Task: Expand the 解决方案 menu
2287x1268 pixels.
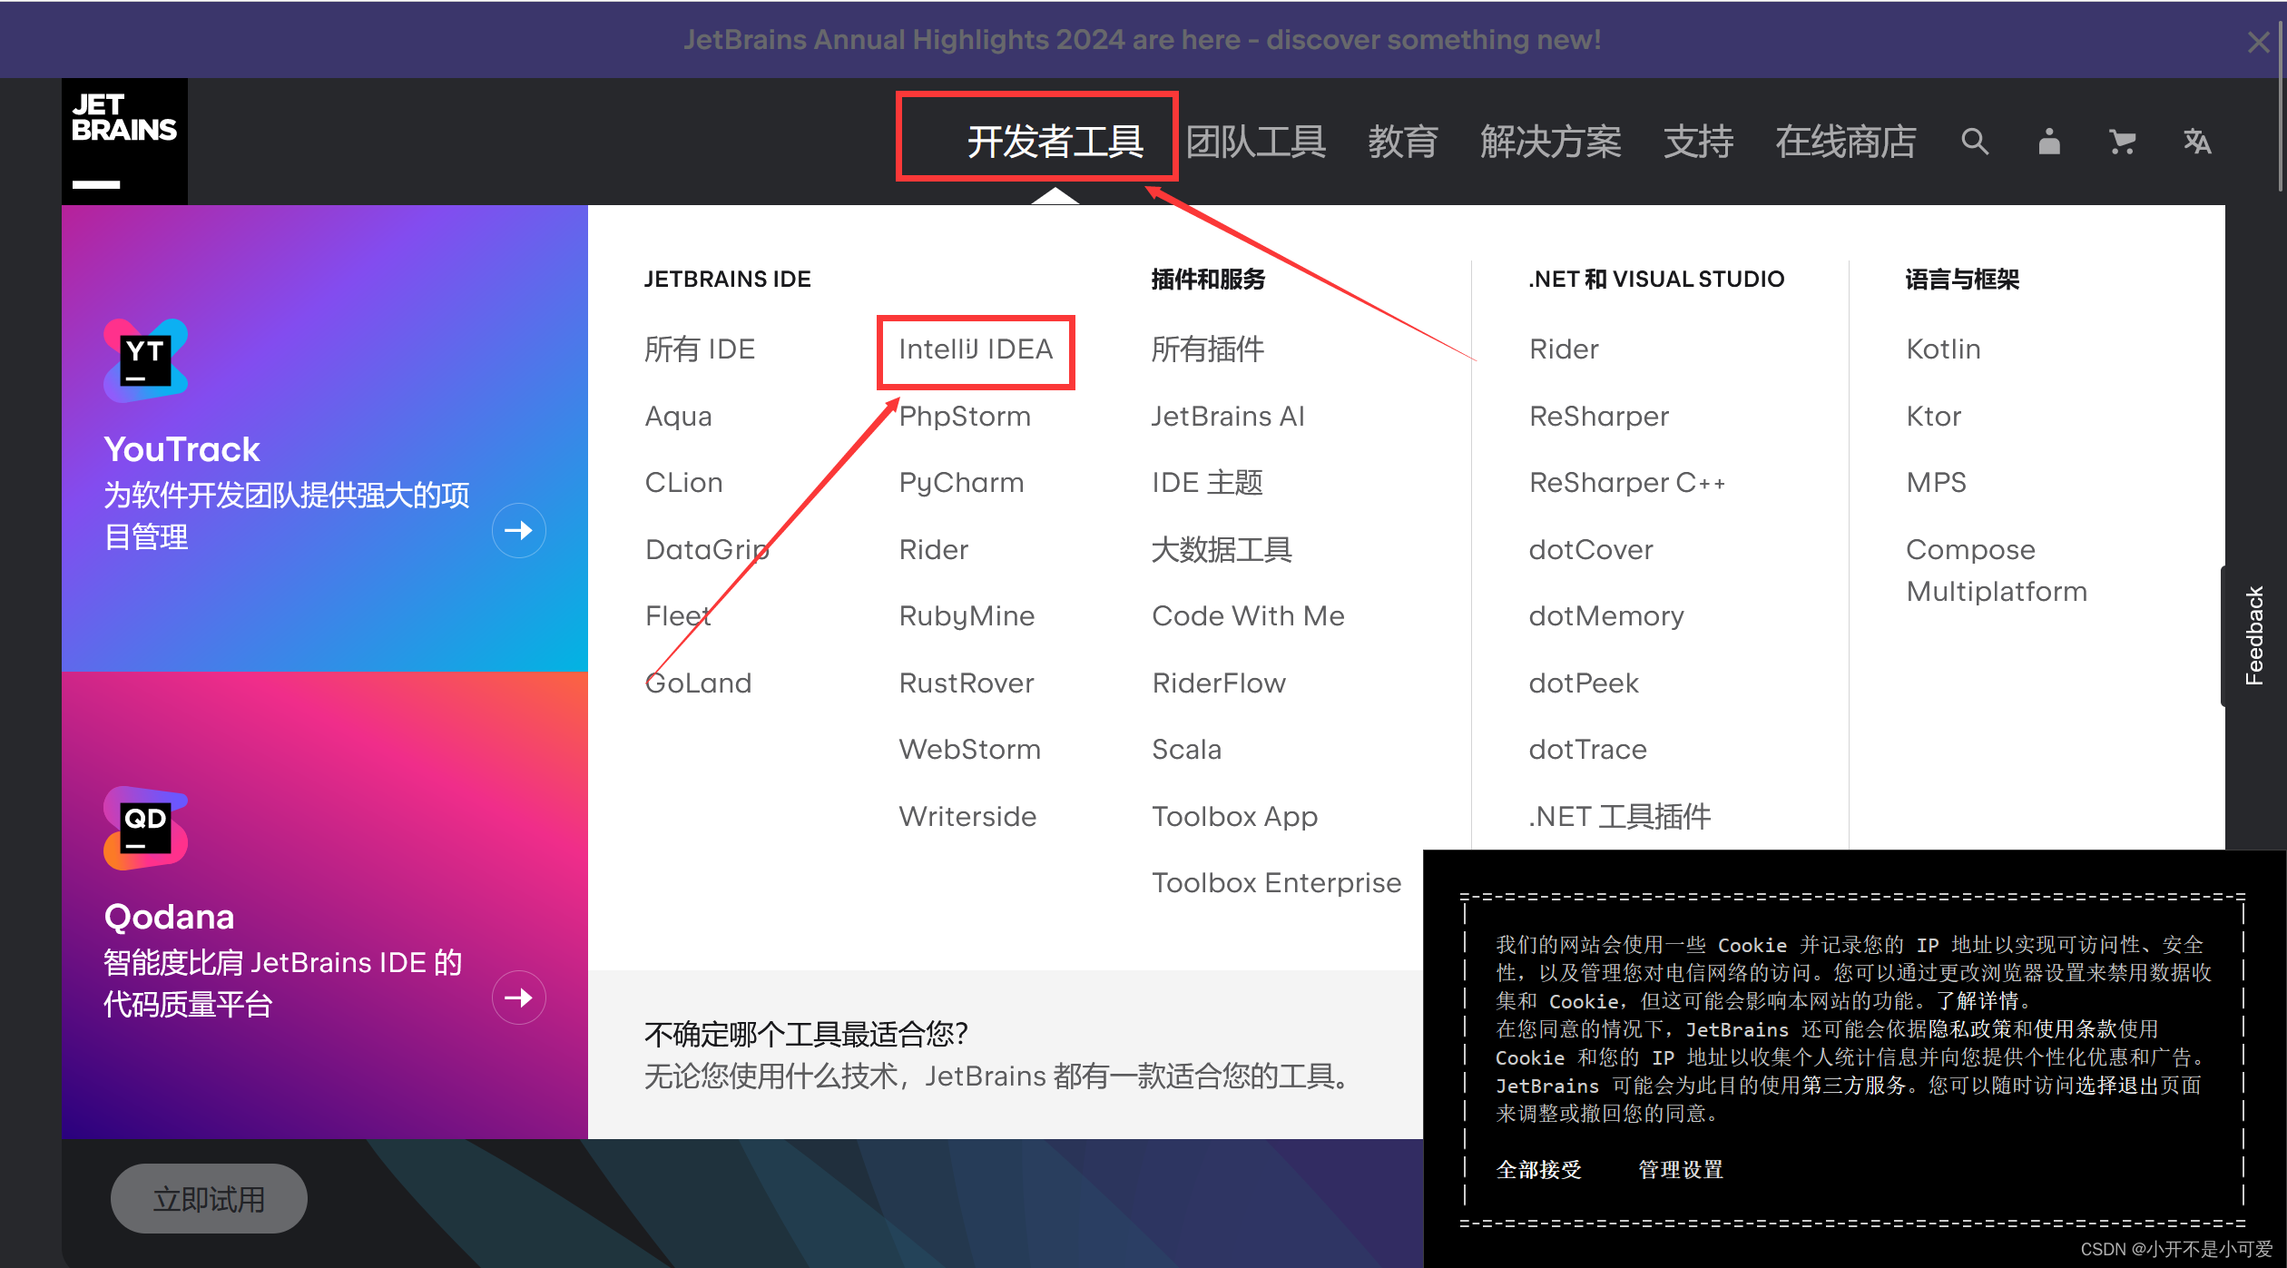Action: [1550, 142]
